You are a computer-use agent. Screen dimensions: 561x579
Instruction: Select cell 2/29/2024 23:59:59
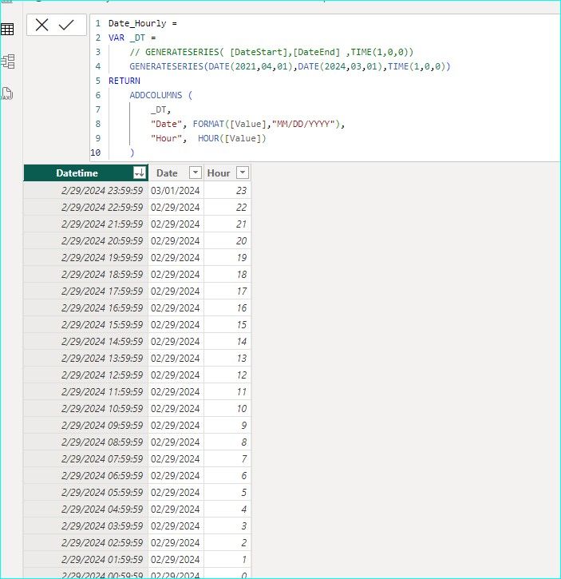click(85, 191)
